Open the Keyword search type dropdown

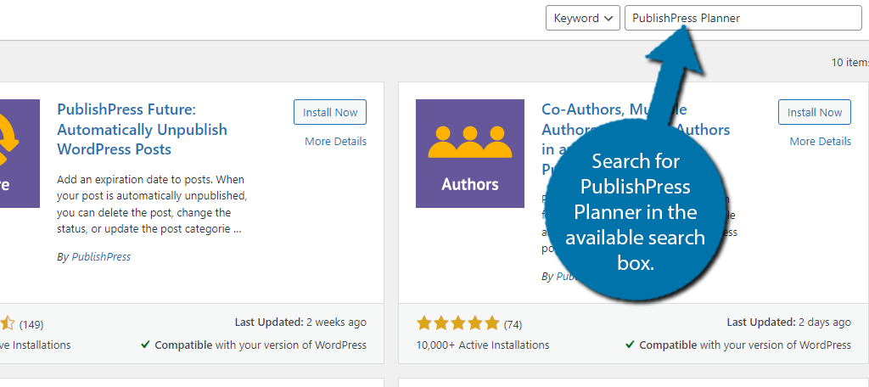582,19
